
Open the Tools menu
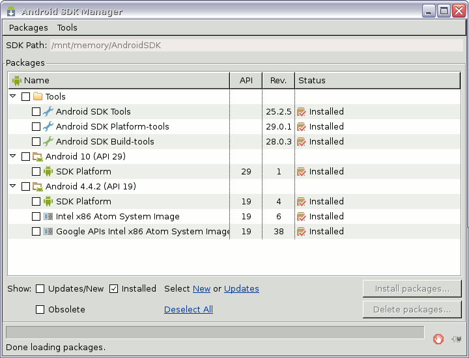pyautogui.click(x=67, y=27)
